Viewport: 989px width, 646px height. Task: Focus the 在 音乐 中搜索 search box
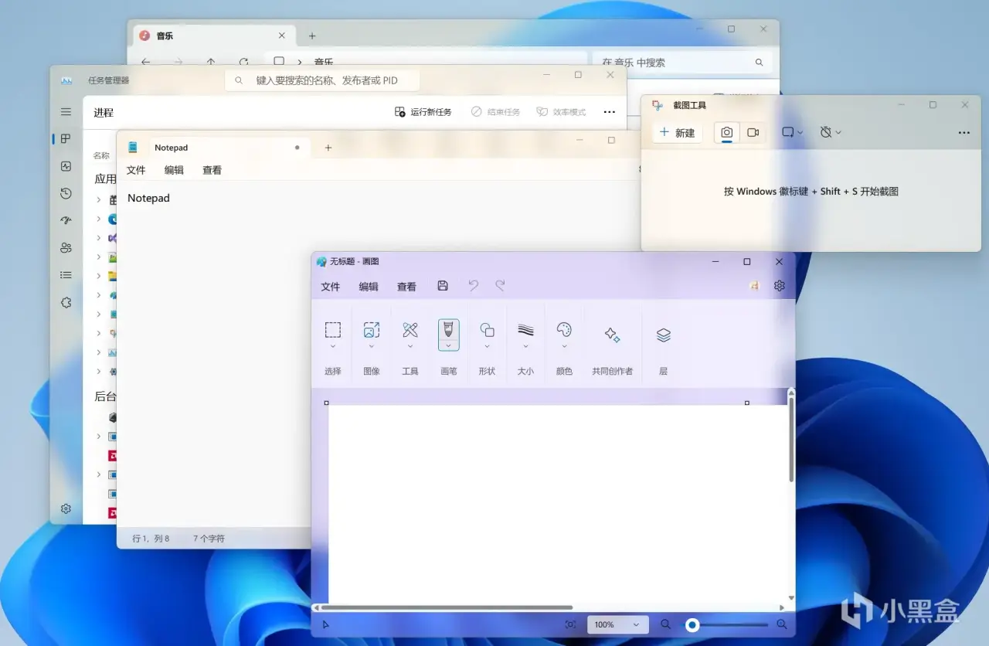click(682, 62)
